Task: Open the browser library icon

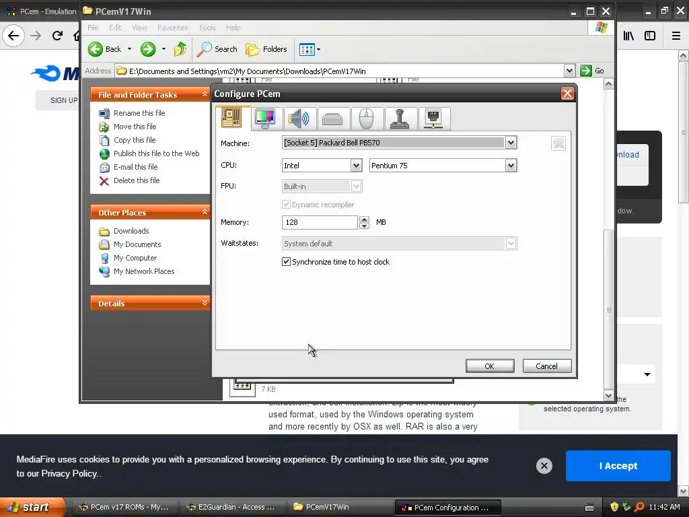Action: coord(628,36)
